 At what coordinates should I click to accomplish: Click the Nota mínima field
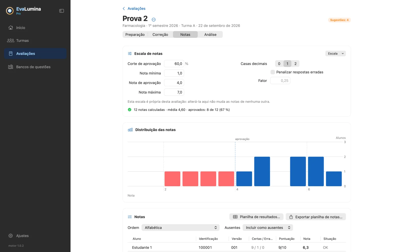tap(174, 73)
